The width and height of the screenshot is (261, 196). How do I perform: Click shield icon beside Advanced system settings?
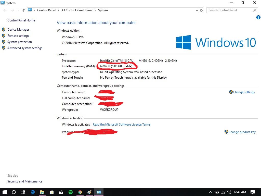pos(4,48)
